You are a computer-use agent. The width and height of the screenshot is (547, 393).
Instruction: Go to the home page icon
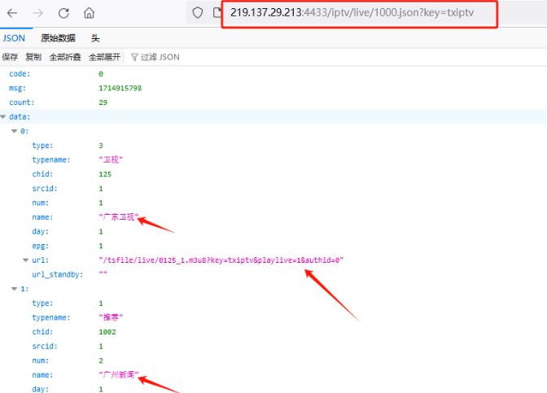89,13
